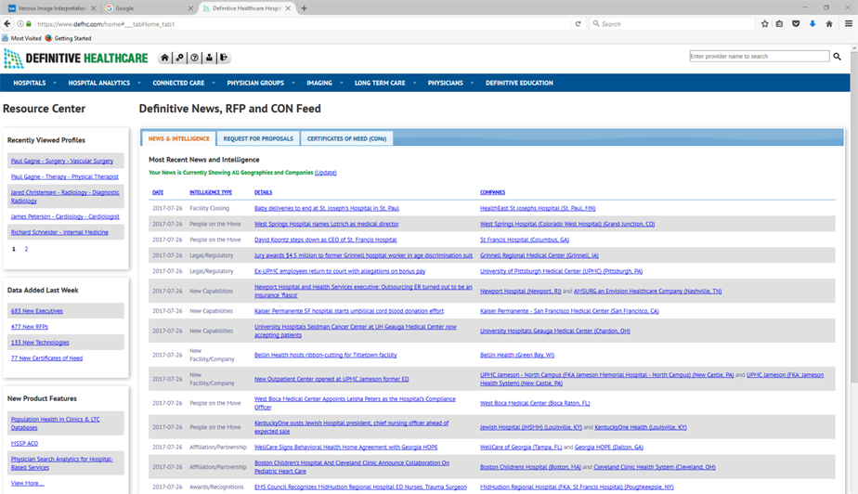Click the provider search magnifier icon
The height and width of the screenshot is (494, 858).
point(837,57)
